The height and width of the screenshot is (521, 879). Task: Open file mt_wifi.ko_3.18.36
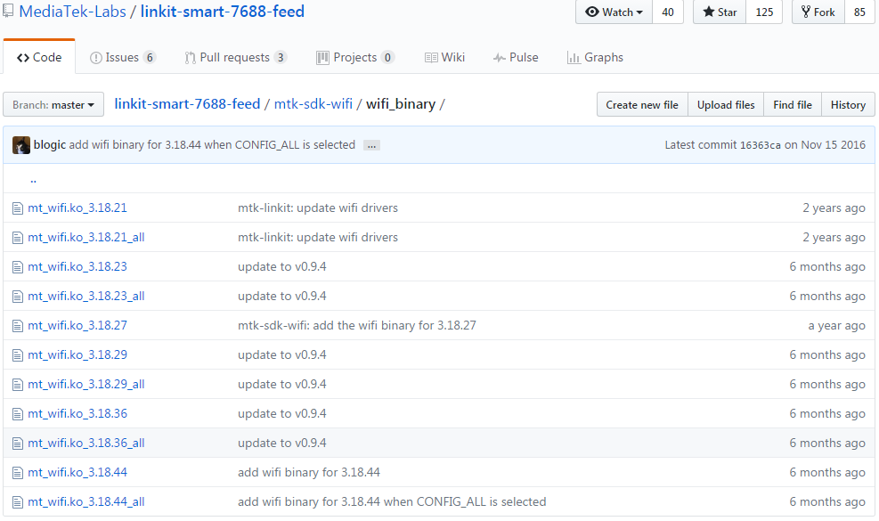[77, 414]
